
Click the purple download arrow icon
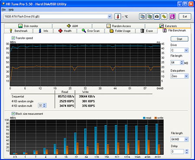[172, 16]
